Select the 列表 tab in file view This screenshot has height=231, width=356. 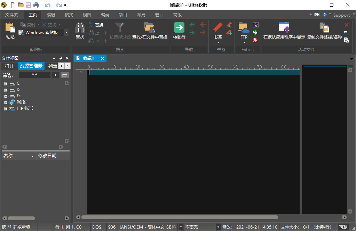pyautogui.click(x=53, y=66)
